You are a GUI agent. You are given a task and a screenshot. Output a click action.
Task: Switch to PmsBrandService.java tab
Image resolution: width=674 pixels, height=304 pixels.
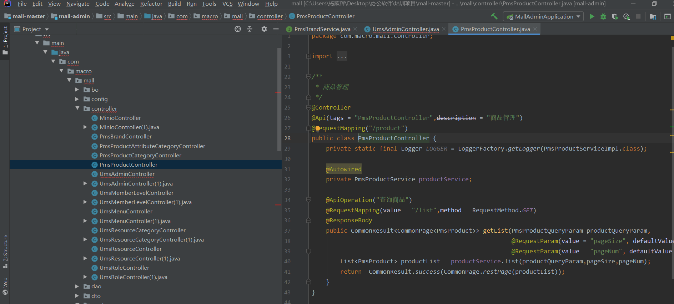322,29
